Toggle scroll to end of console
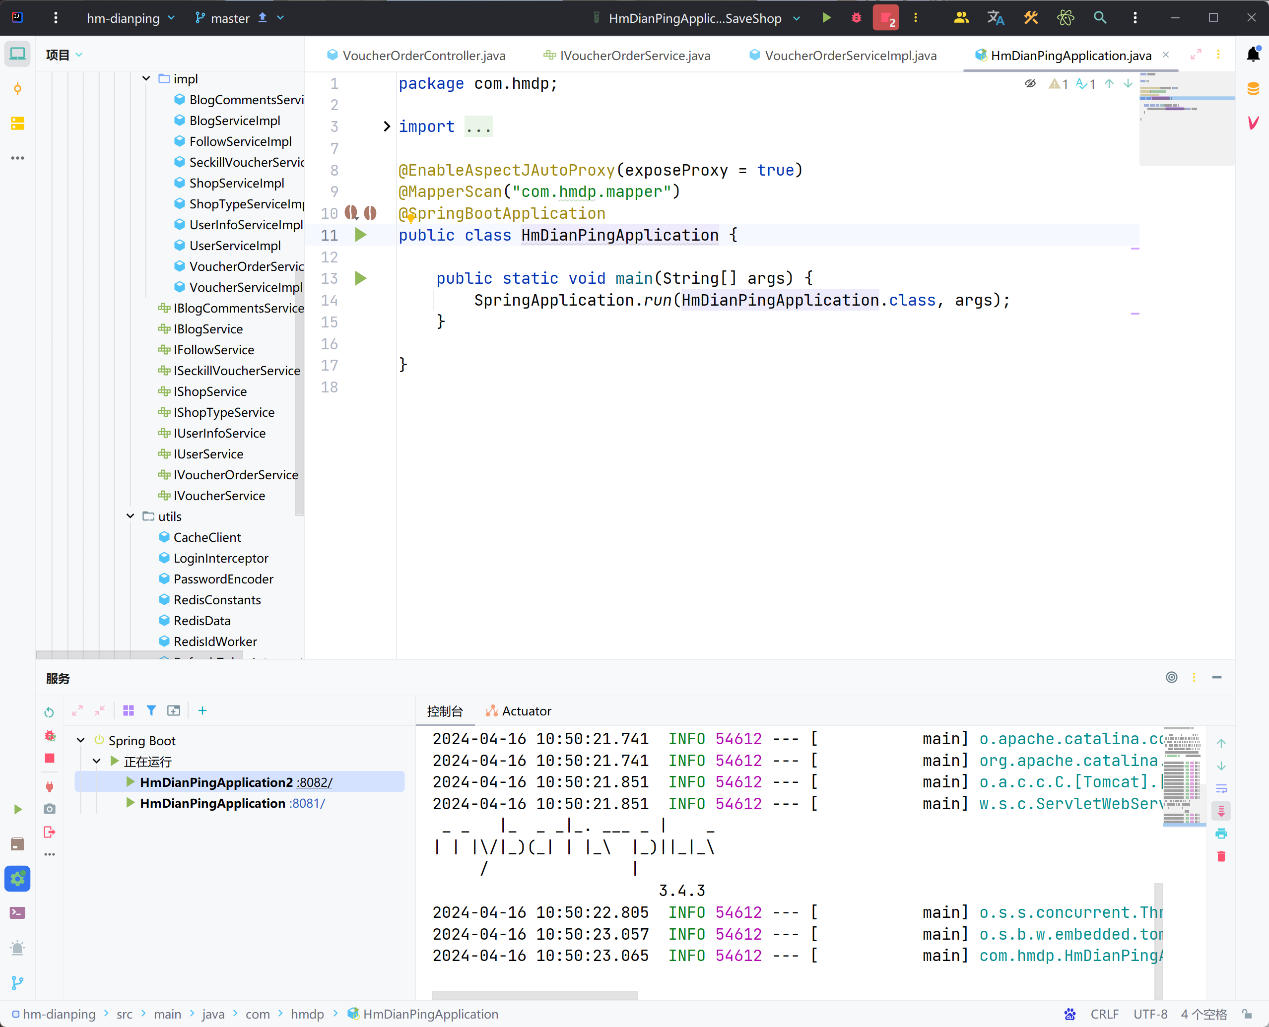The image size is (1269, 1027). (x=1221, y=811)
